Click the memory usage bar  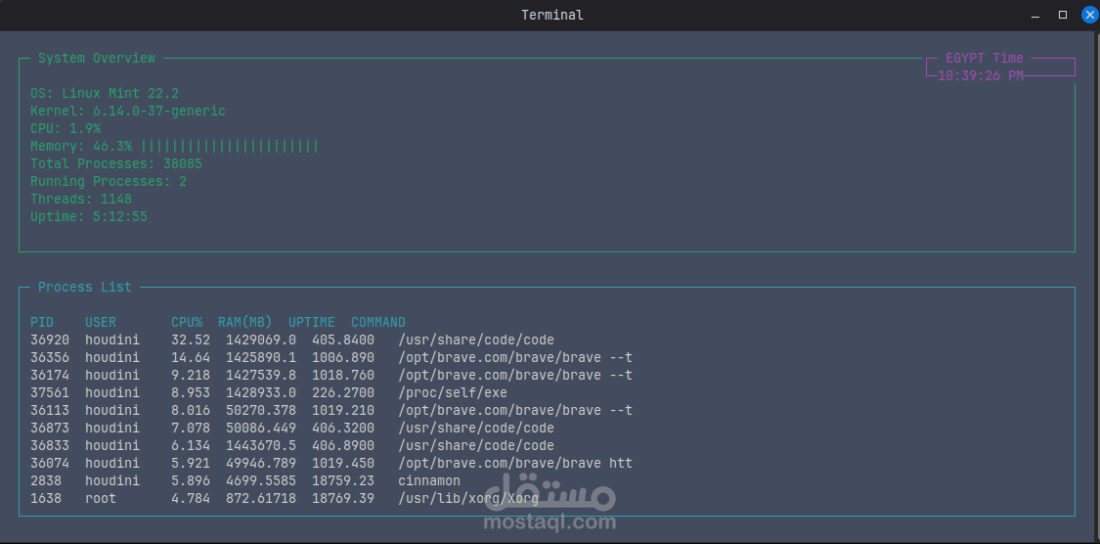tap(230, 146)
